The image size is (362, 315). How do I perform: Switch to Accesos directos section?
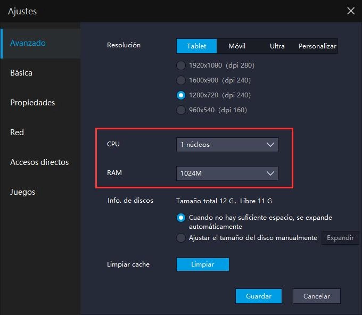click(x=40, y=162)
